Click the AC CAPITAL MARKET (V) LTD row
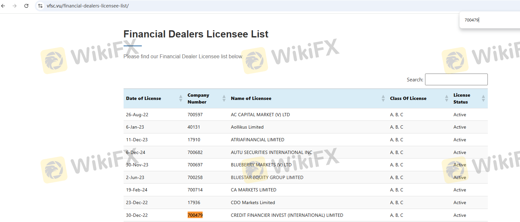 point(260,115)
